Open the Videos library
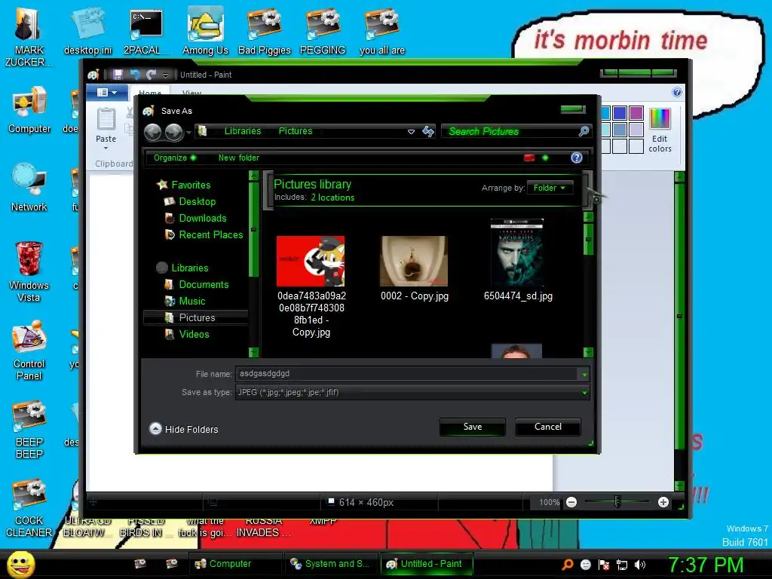Image resolution: width=772 pixels, height=579 pixels. (194, 334)
